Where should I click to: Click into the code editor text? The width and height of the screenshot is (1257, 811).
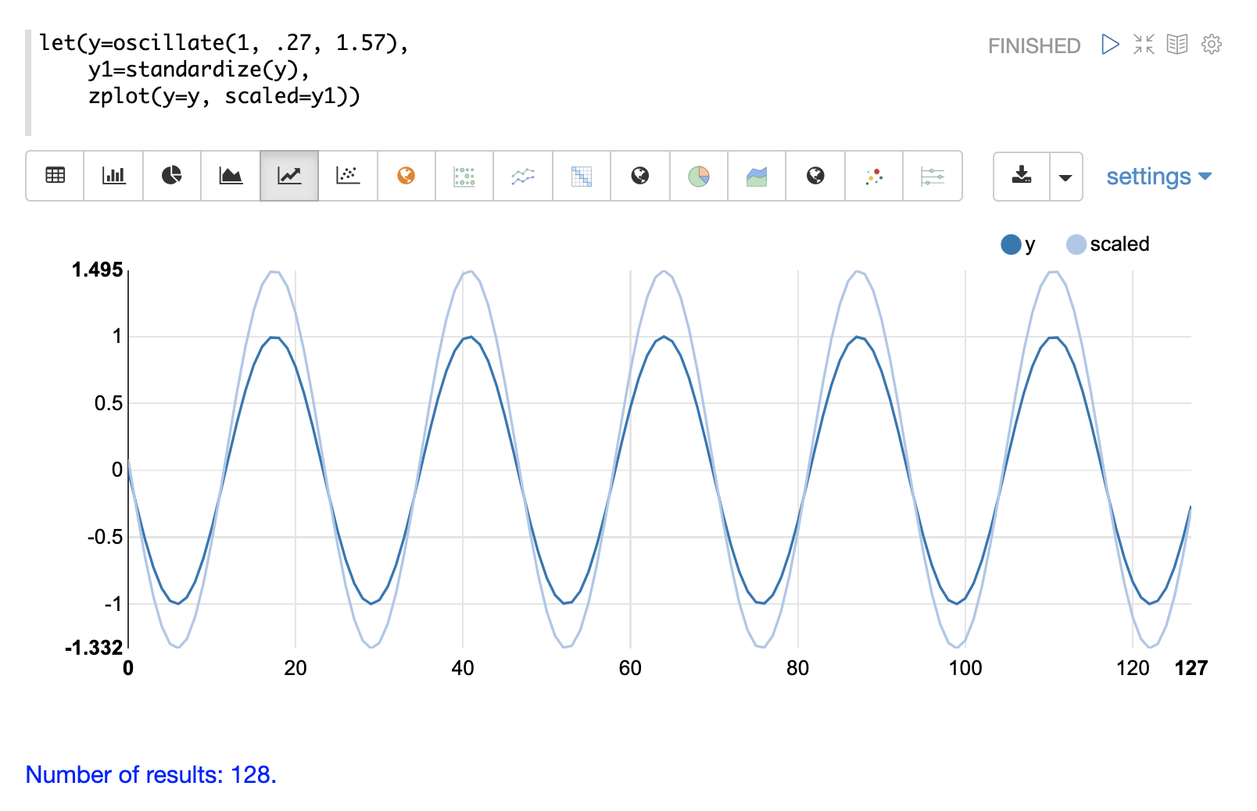pyautogui.click(x=224, y=70)
